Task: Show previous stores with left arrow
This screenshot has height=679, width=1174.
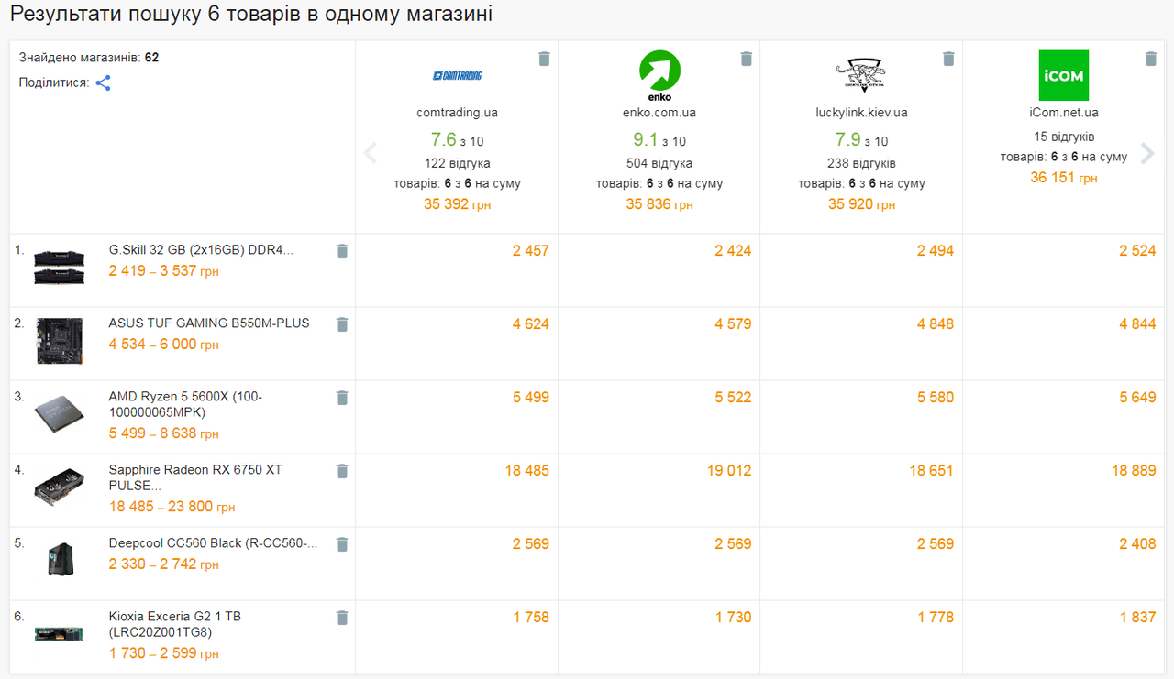Action: point(371,153)
